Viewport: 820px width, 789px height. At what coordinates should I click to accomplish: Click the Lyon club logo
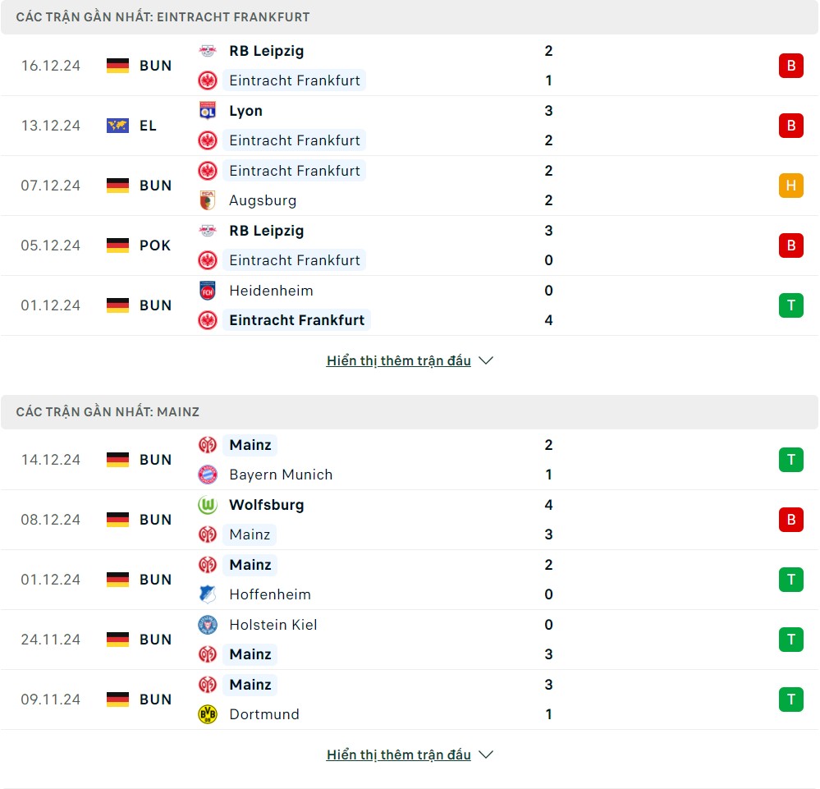(208, 111)
